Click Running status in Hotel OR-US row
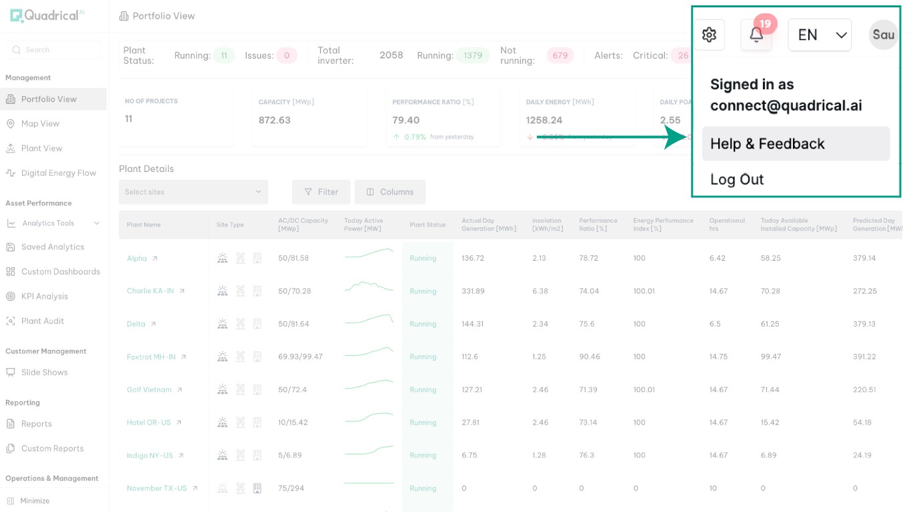Viewport: 911px width, 512px height. click(x=423, y=423)
